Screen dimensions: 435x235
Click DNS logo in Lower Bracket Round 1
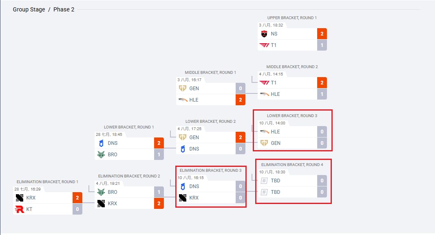click(101, 143)
